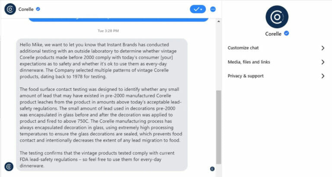This screenshot has width=332, height=177.
Task: Select the Privacy & support item
Action: pos(246,76)
